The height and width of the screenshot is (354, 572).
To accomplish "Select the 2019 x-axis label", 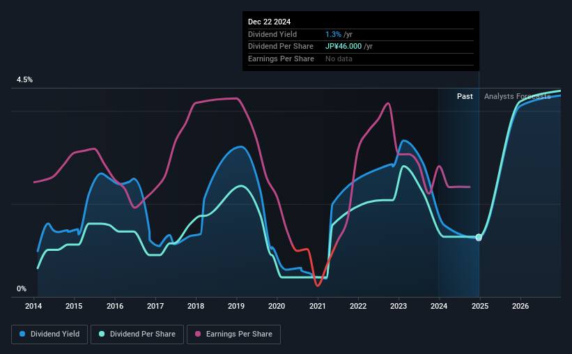I will (x=236, y=306).
